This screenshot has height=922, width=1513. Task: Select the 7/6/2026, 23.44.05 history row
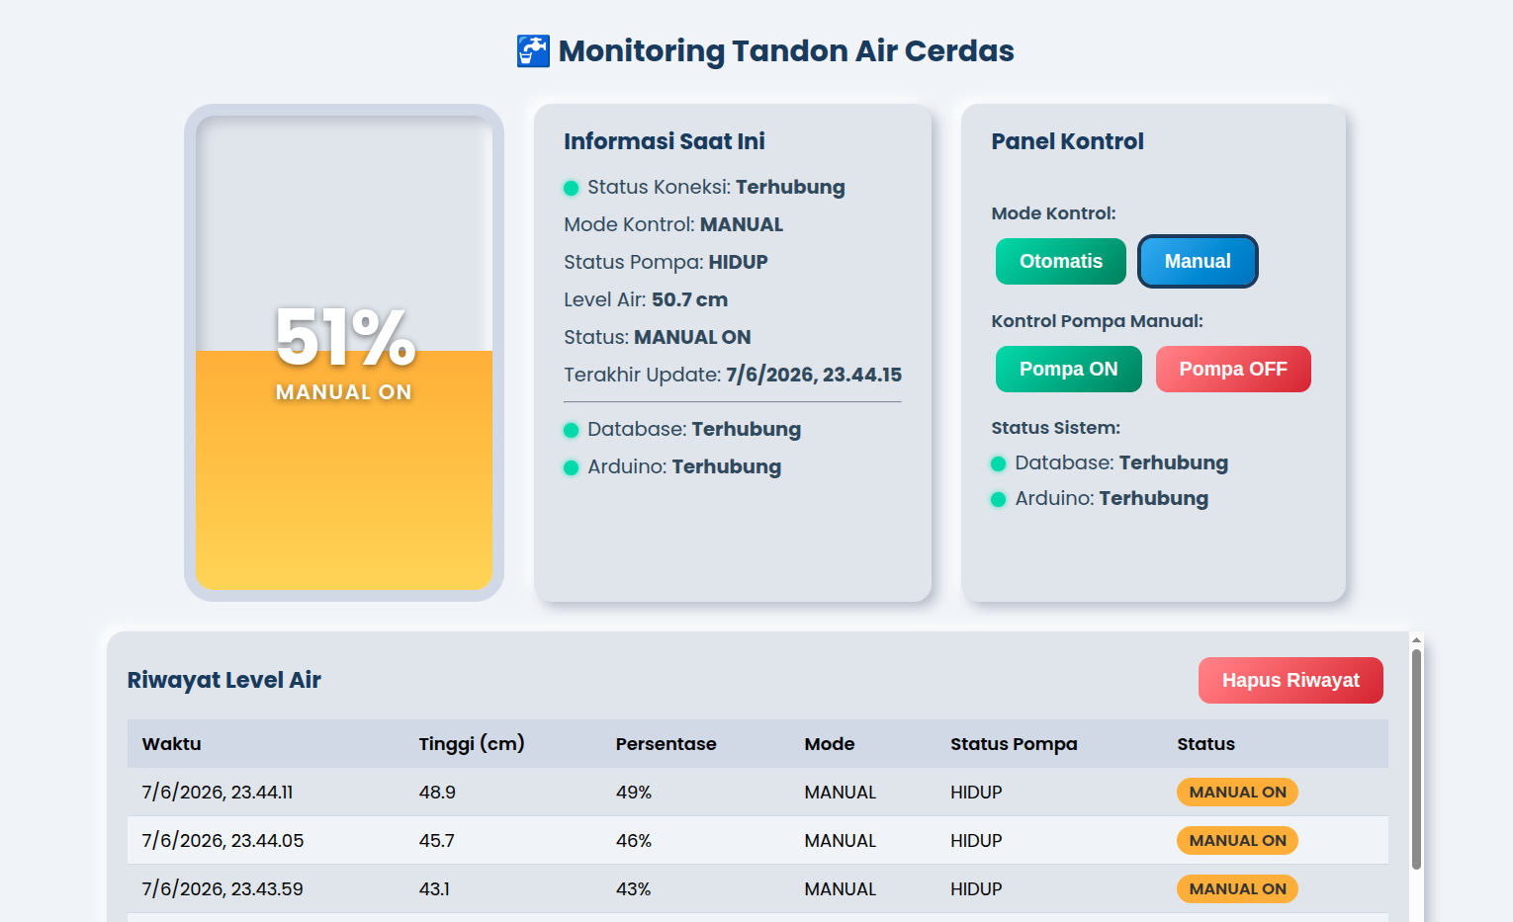coord(757,840)
